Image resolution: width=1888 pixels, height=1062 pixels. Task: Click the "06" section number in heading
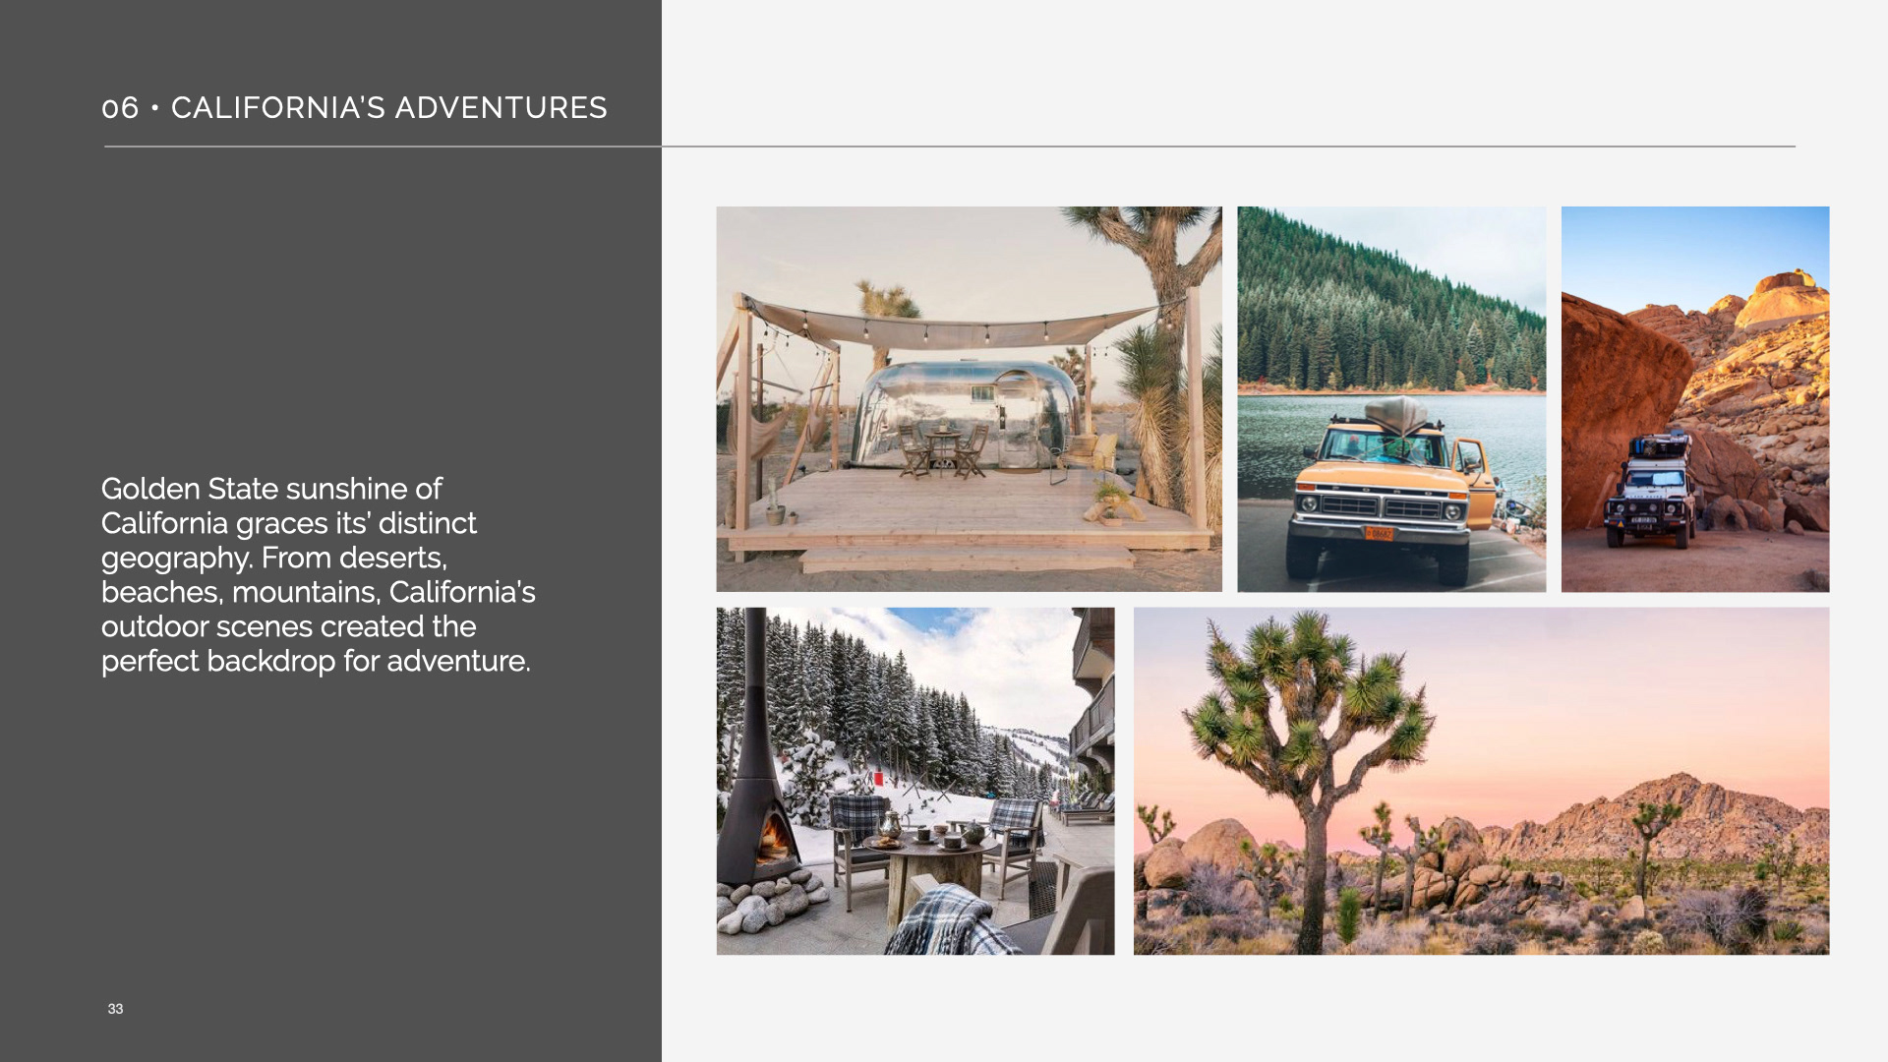(x=121, y=108)
